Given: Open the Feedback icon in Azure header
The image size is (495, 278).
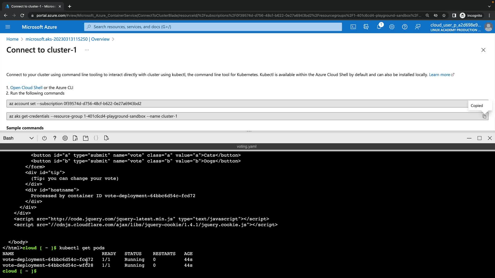Looking at the screenshot, I should tap(418, 27).
